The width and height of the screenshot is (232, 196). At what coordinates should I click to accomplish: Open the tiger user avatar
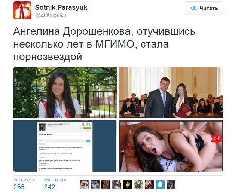(x=106, y=184)
